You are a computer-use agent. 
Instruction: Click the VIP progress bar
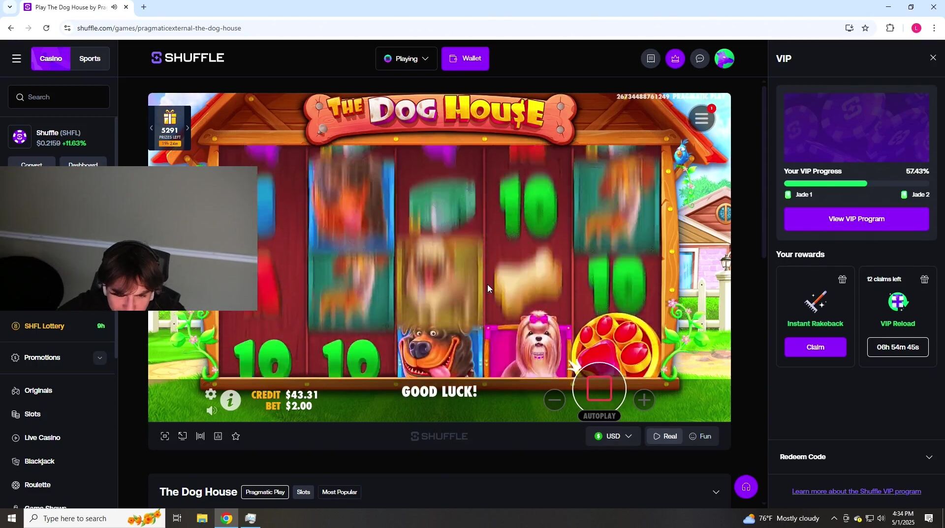coord(856,183)
